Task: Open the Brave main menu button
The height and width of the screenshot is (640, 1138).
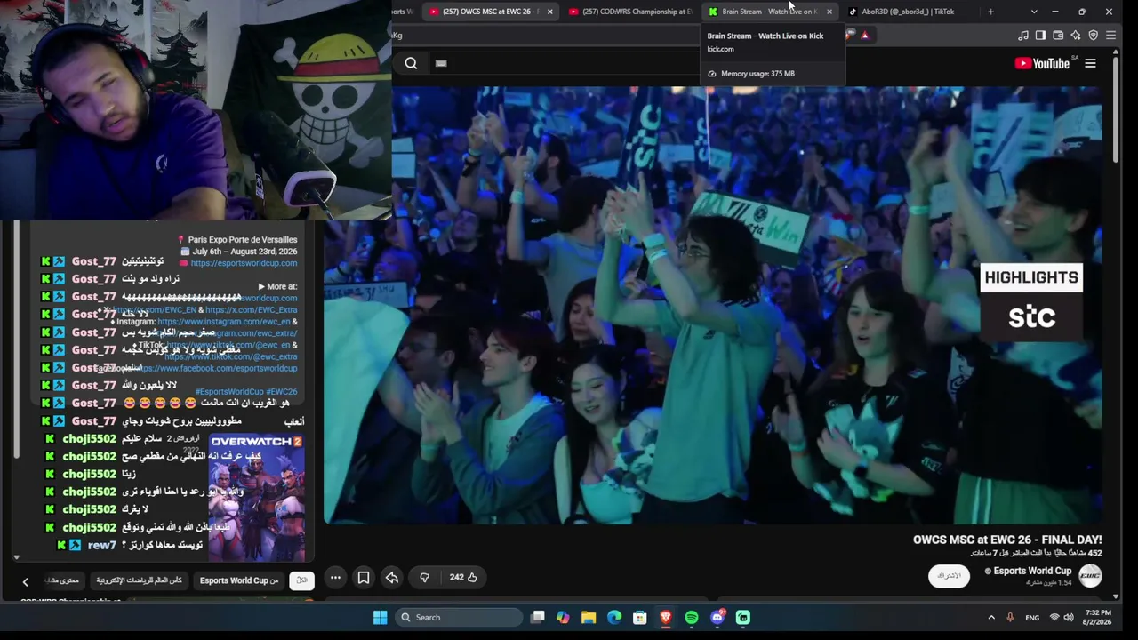Action: point(1110,36)
